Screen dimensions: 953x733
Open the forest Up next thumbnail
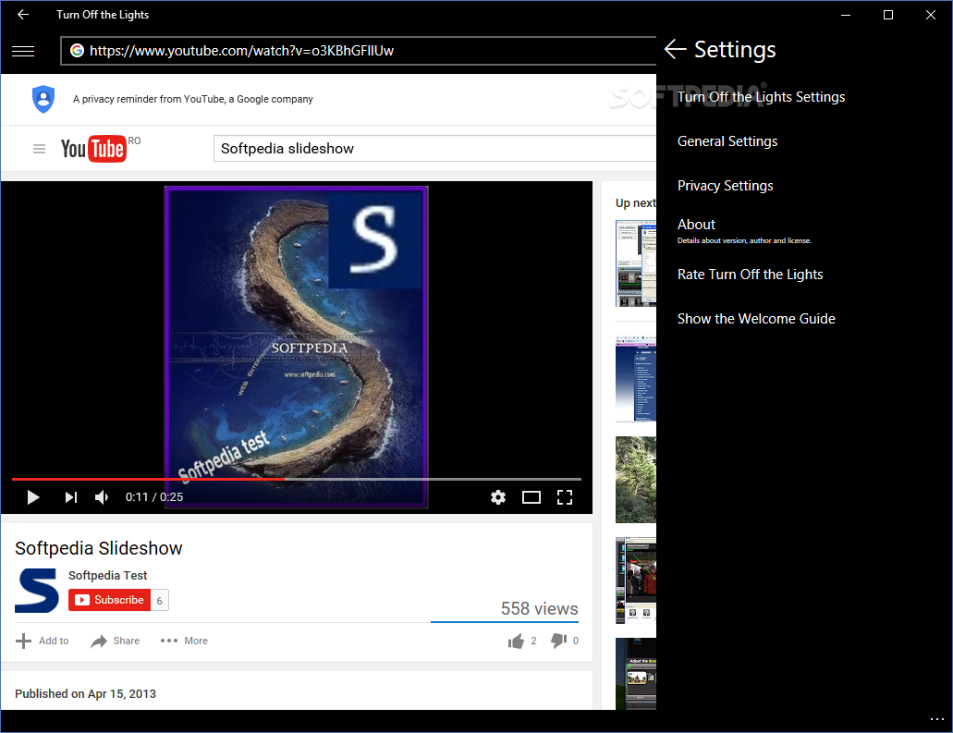pos(636,480)
